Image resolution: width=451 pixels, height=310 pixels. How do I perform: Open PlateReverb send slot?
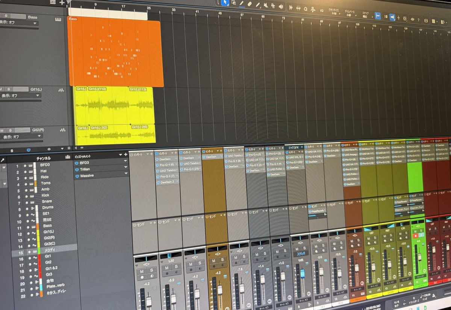pos(316,212)
